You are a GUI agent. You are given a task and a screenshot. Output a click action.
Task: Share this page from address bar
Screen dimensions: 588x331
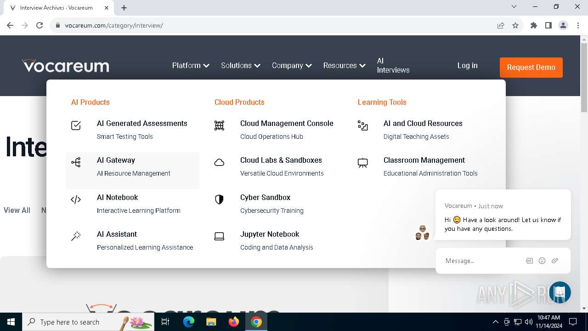pos(501,25)
